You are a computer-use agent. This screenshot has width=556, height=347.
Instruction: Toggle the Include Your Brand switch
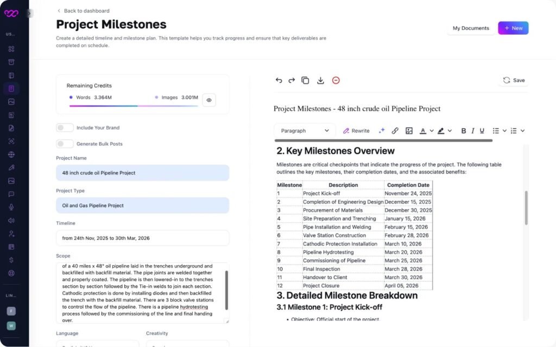pos(65,128)
